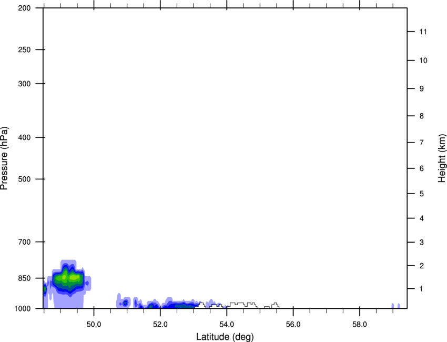The image size is (447, 342).
Task: Click the small terrain bump near latitude 55.5
Action: click(275, 306)
